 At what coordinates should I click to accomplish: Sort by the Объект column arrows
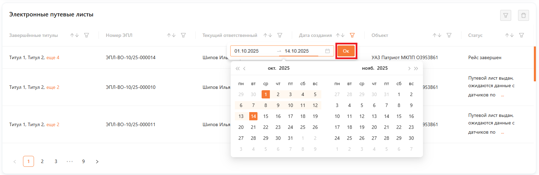(x=437, y=35)
